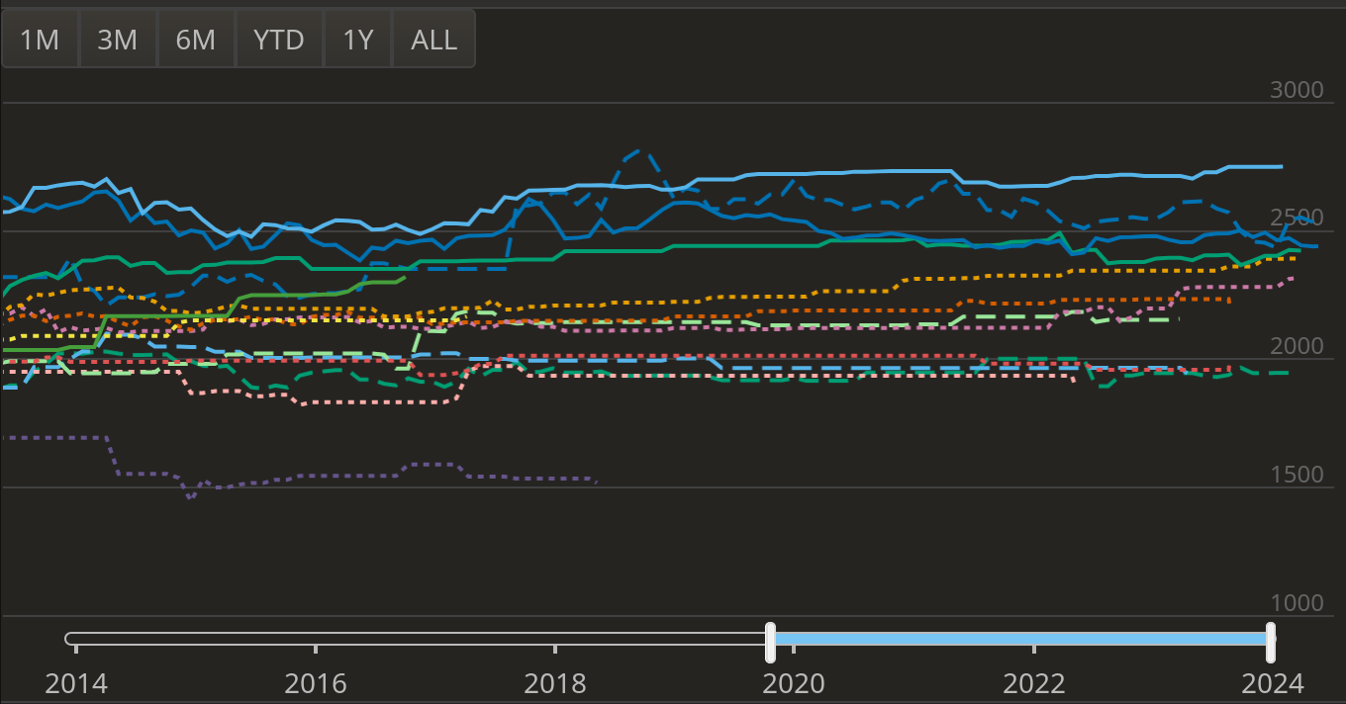The width and height of the screenshot is (1346, 704).
Task: Click the 2014 label on the timeline
Action: [76, 683]
